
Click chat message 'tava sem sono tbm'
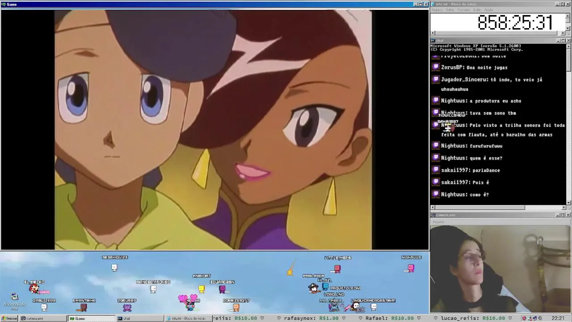click(x=493, y=113)
